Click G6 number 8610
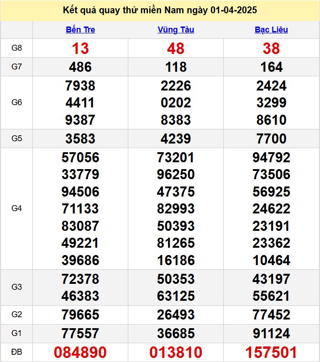The width and height of the screenshot is (320, 362). (x=271, y=120)
